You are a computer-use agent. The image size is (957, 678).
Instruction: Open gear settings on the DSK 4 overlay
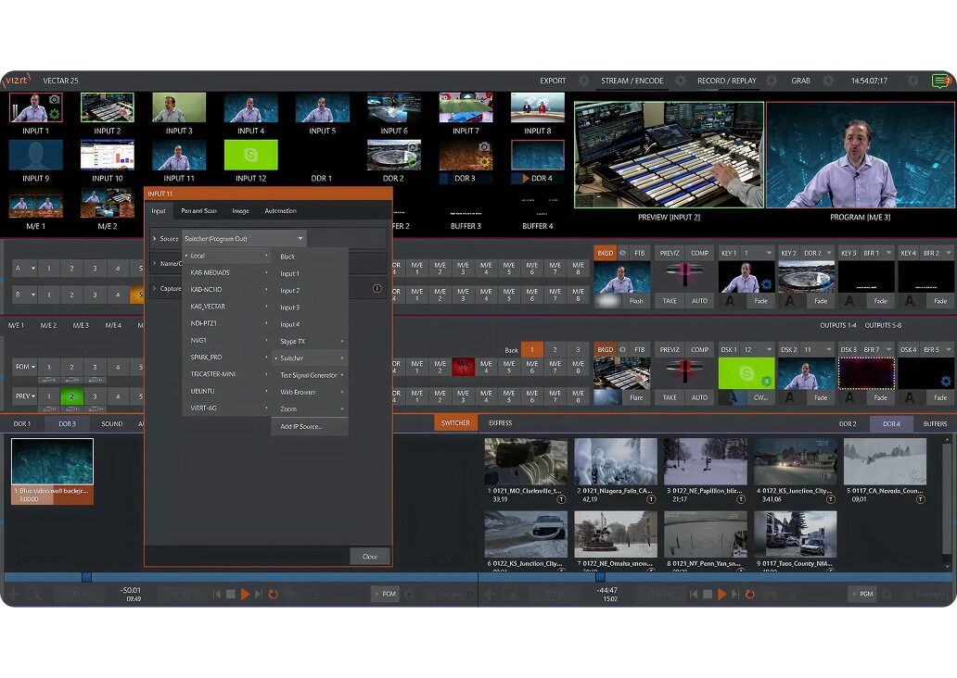[x=945, y=381]
